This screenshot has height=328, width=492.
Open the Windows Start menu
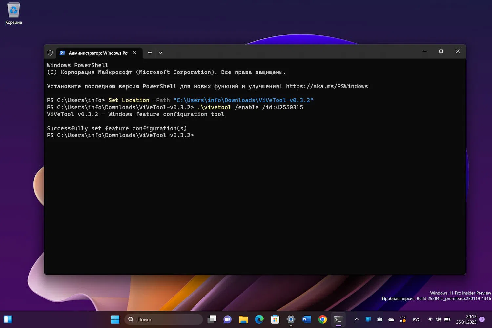click(115, 319)
